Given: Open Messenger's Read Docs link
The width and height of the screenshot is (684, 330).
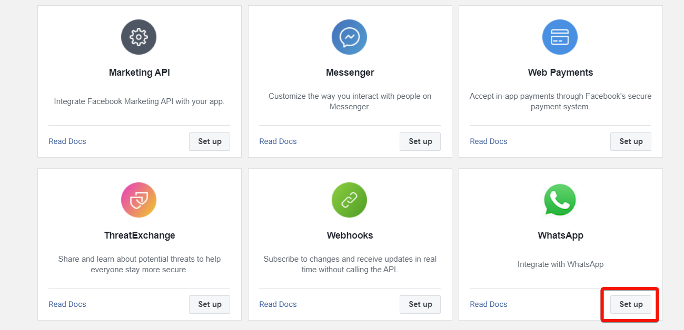Looking at the screenshot, I should coord(278,141).
